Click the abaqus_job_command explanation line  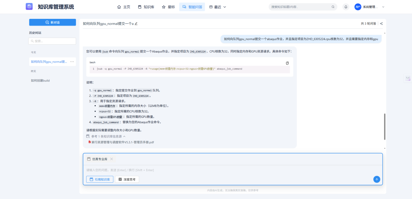[127, 122]
